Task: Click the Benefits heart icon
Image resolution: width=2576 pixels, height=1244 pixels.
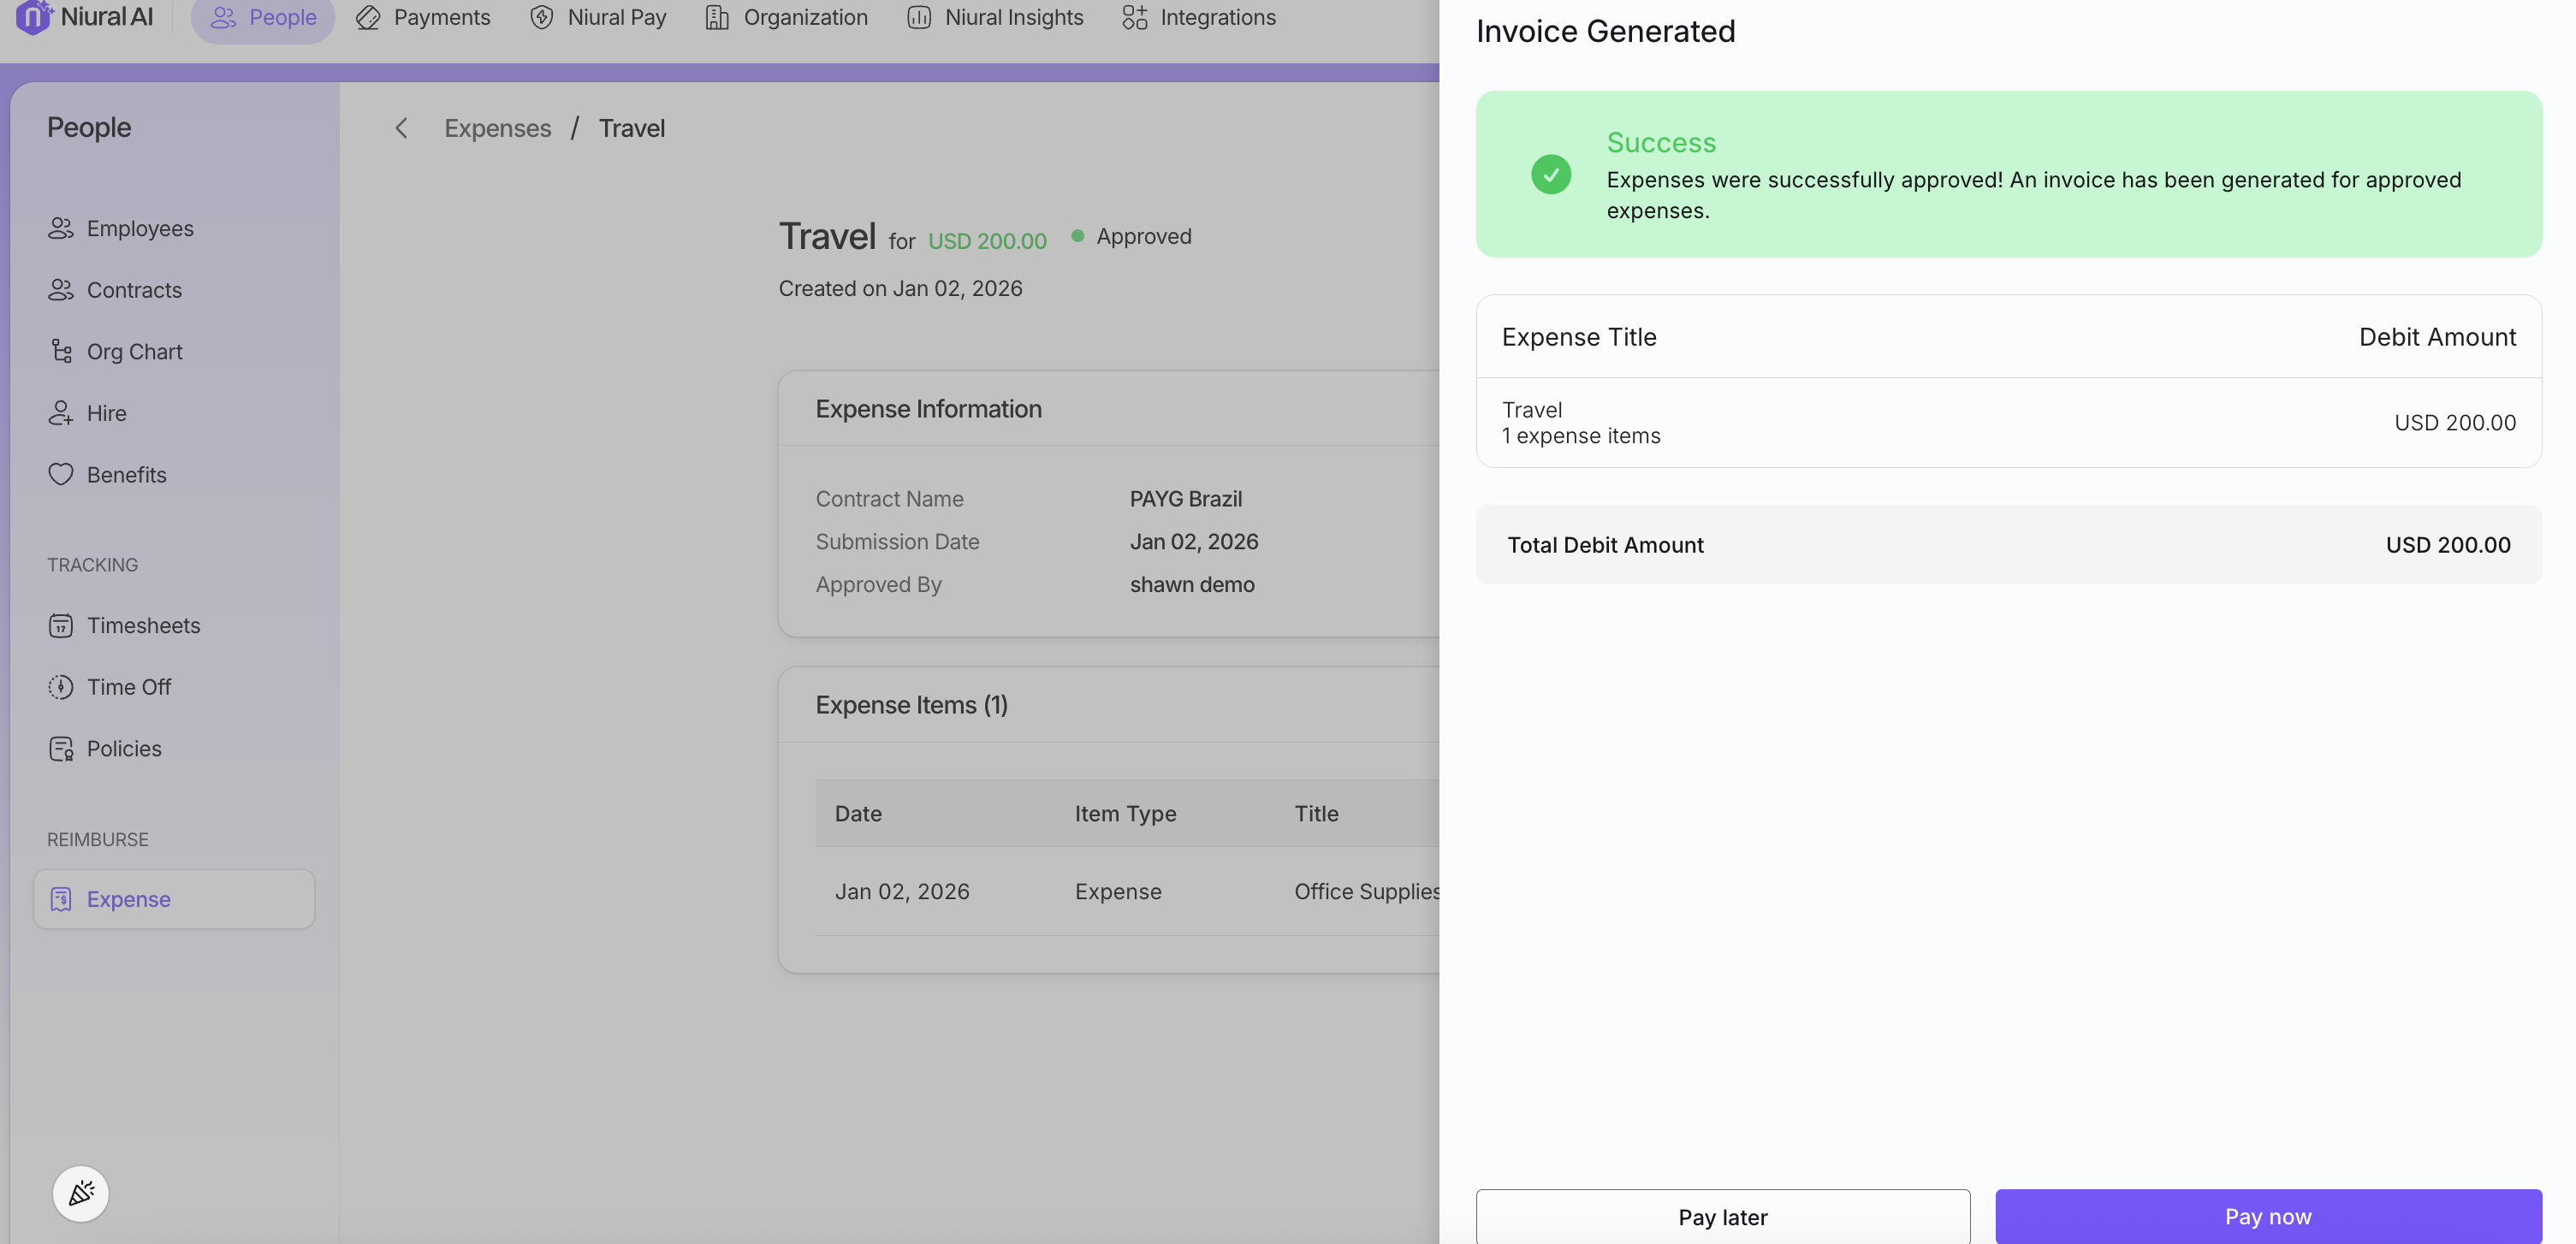Action: point(61,474)
